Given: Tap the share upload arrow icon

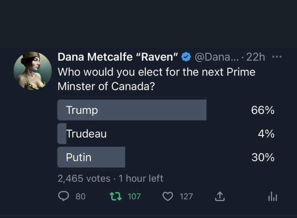Looking at the screenshot, I should tap(220, 196).
